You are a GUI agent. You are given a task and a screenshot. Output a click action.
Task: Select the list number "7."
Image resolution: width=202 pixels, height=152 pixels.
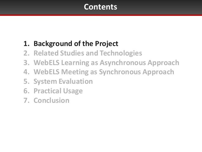pyautogui.click(x=27, y=100)
